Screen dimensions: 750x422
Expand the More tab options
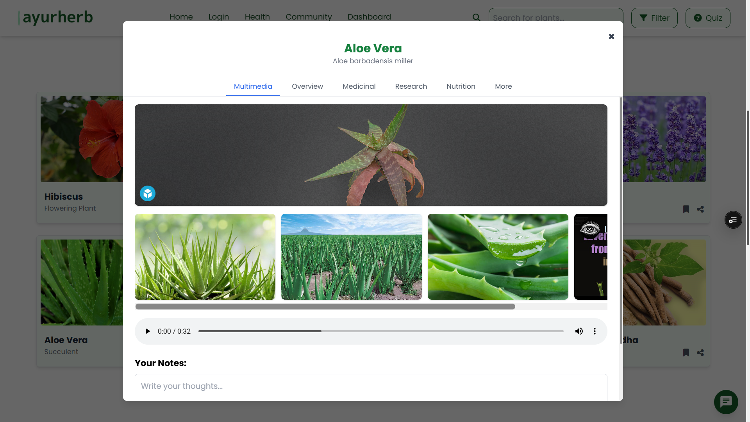(x=503, y=86)
